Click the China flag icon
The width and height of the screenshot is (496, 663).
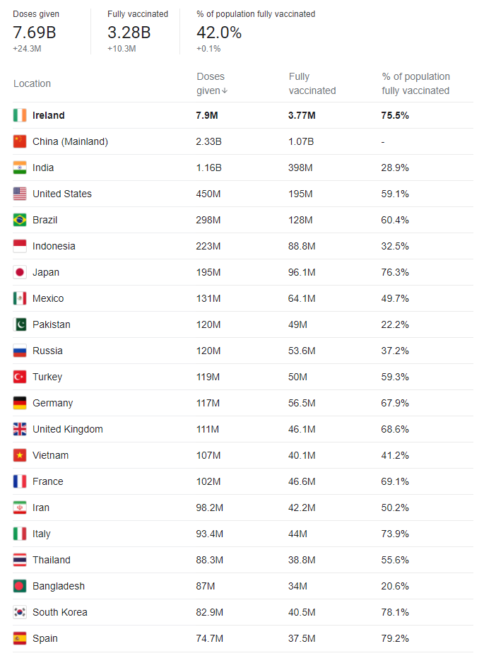[x=20, y=141]
